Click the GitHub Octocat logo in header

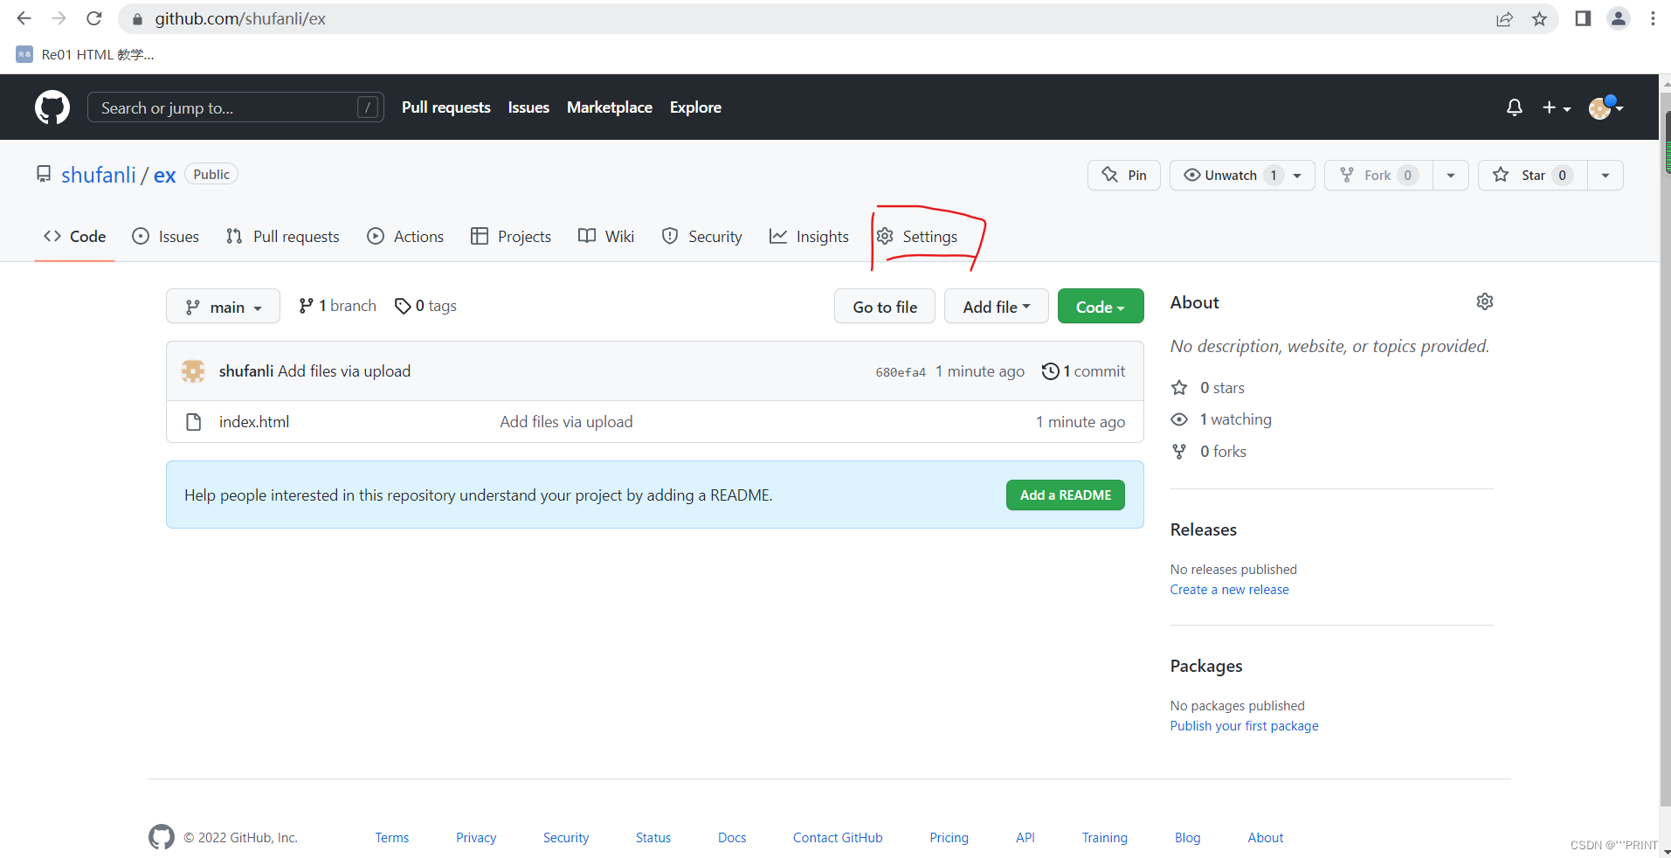point(52,107)
